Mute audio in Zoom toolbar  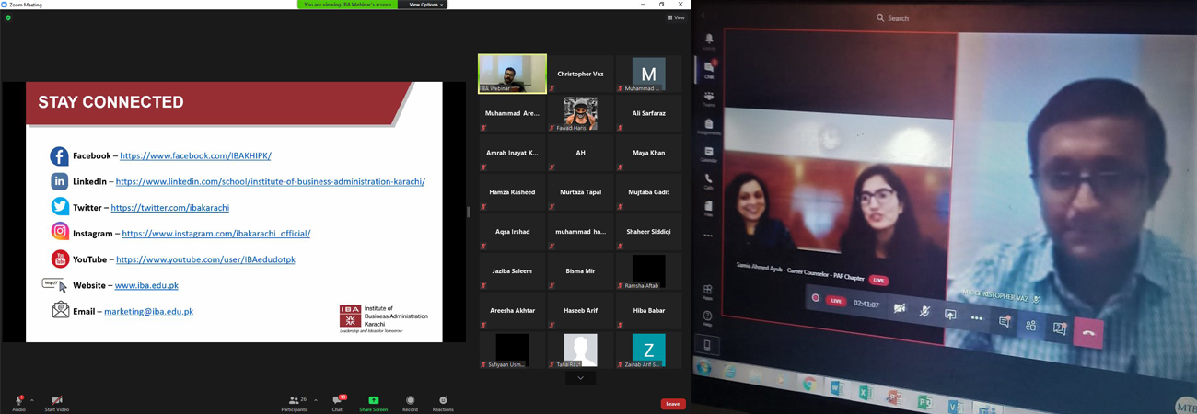pyautogui.click(x=18, y=402)
